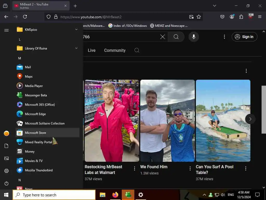The height and width of the screenshot is (200, 266).
Task: List all tabs dropdown arrow
Action: coord(214,6)
